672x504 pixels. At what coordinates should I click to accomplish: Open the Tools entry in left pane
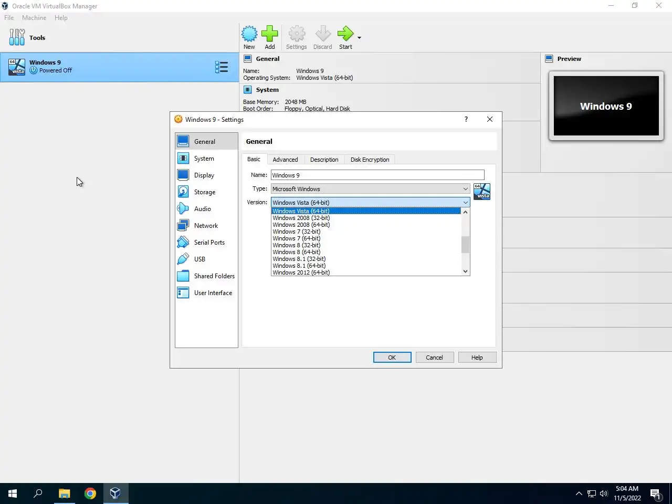click(120, 38)
